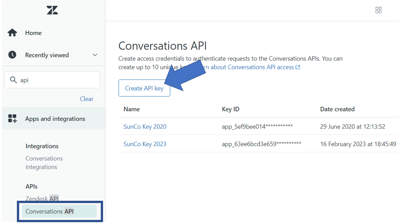Click the Home house icon
Image resolution: width=399 pixels, height=224 pixels.
click(x=12, y=33)
